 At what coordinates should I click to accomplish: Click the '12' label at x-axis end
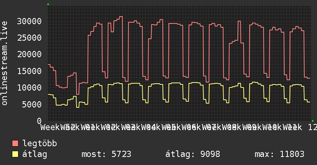tap(312, 127)
